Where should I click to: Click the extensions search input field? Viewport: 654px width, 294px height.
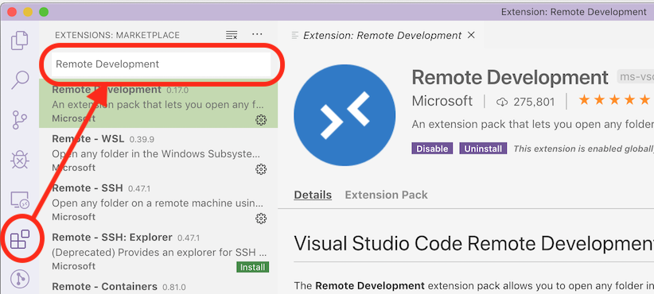coord(161,64)
